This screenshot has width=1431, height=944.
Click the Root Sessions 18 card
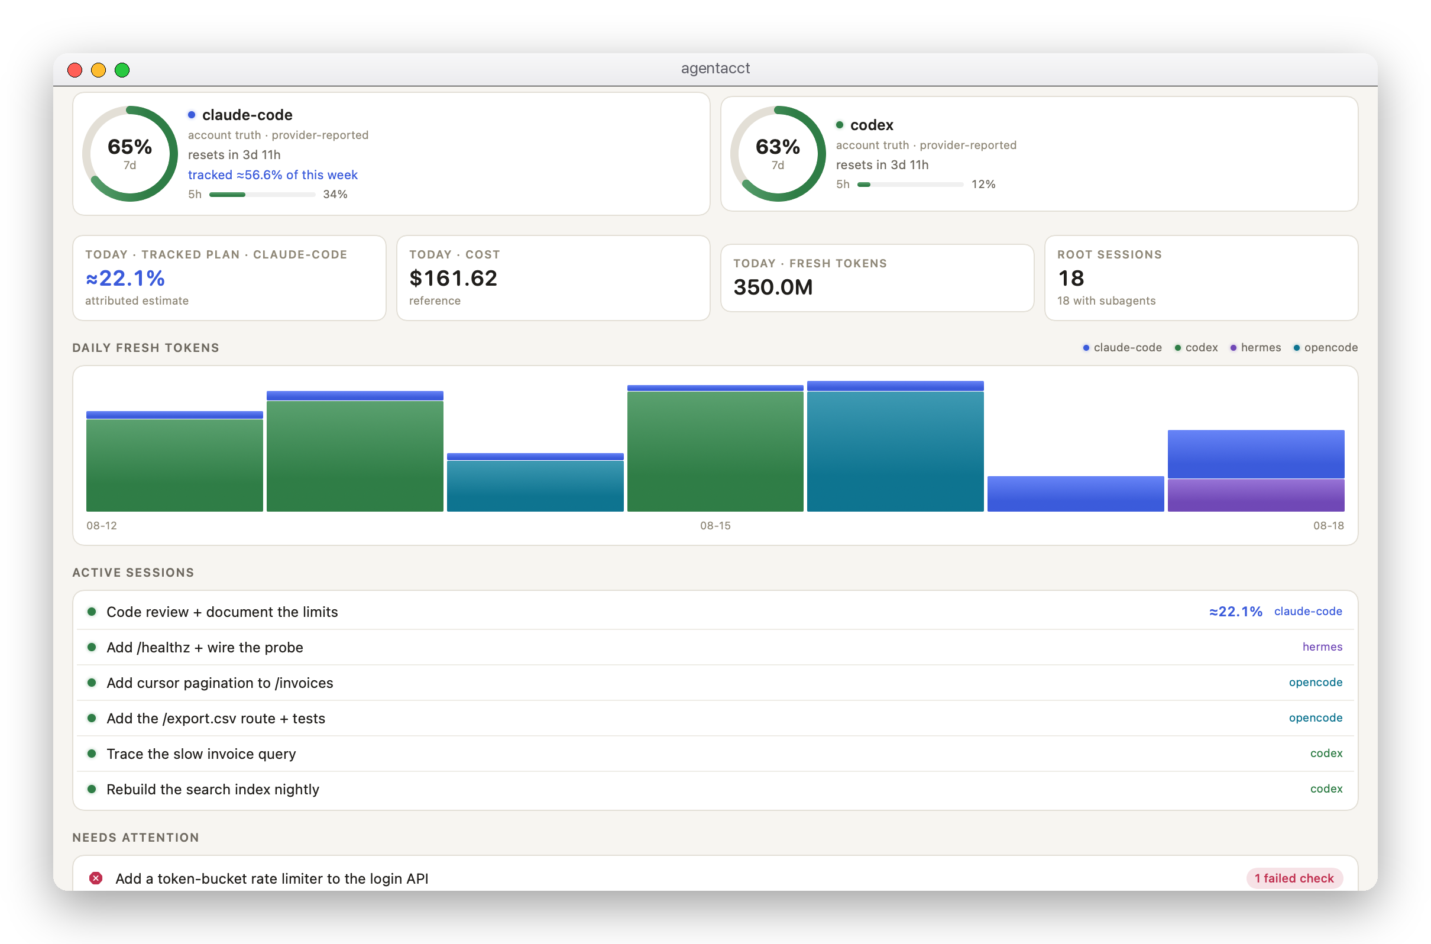pos(1201,277)
